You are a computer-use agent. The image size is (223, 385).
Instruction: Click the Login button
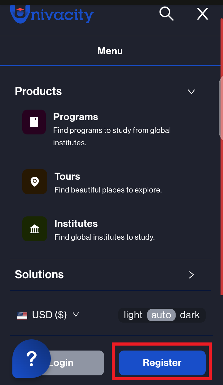(74, 363)
